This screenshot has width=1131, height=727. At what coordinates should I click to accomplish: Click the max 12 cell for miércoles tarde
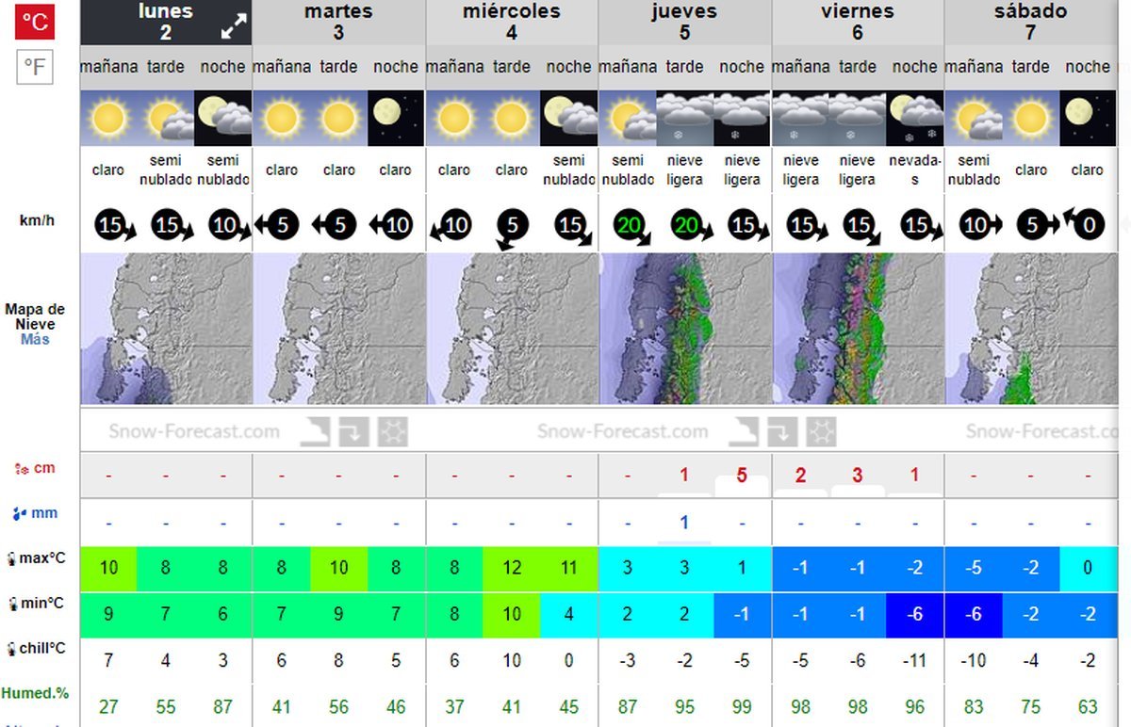[512, 568]
